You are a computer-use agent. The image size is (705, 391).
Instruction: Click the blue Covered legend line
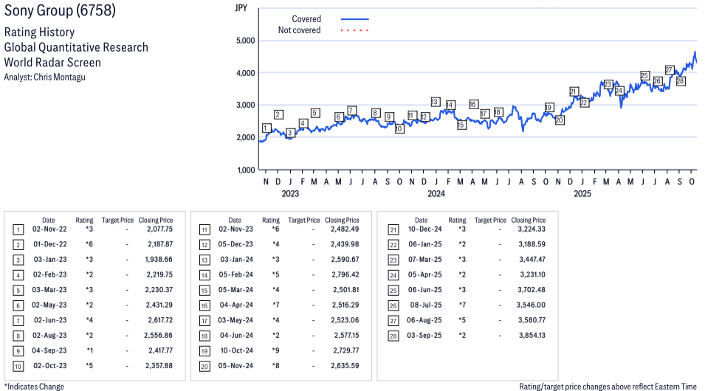[x=355, y=18]
